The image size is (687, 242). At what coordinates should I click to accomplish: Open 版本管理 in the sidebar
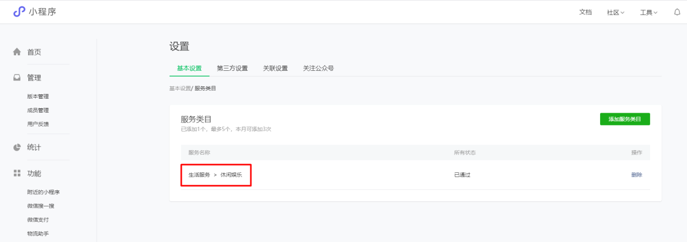click(x=38, y=97)
